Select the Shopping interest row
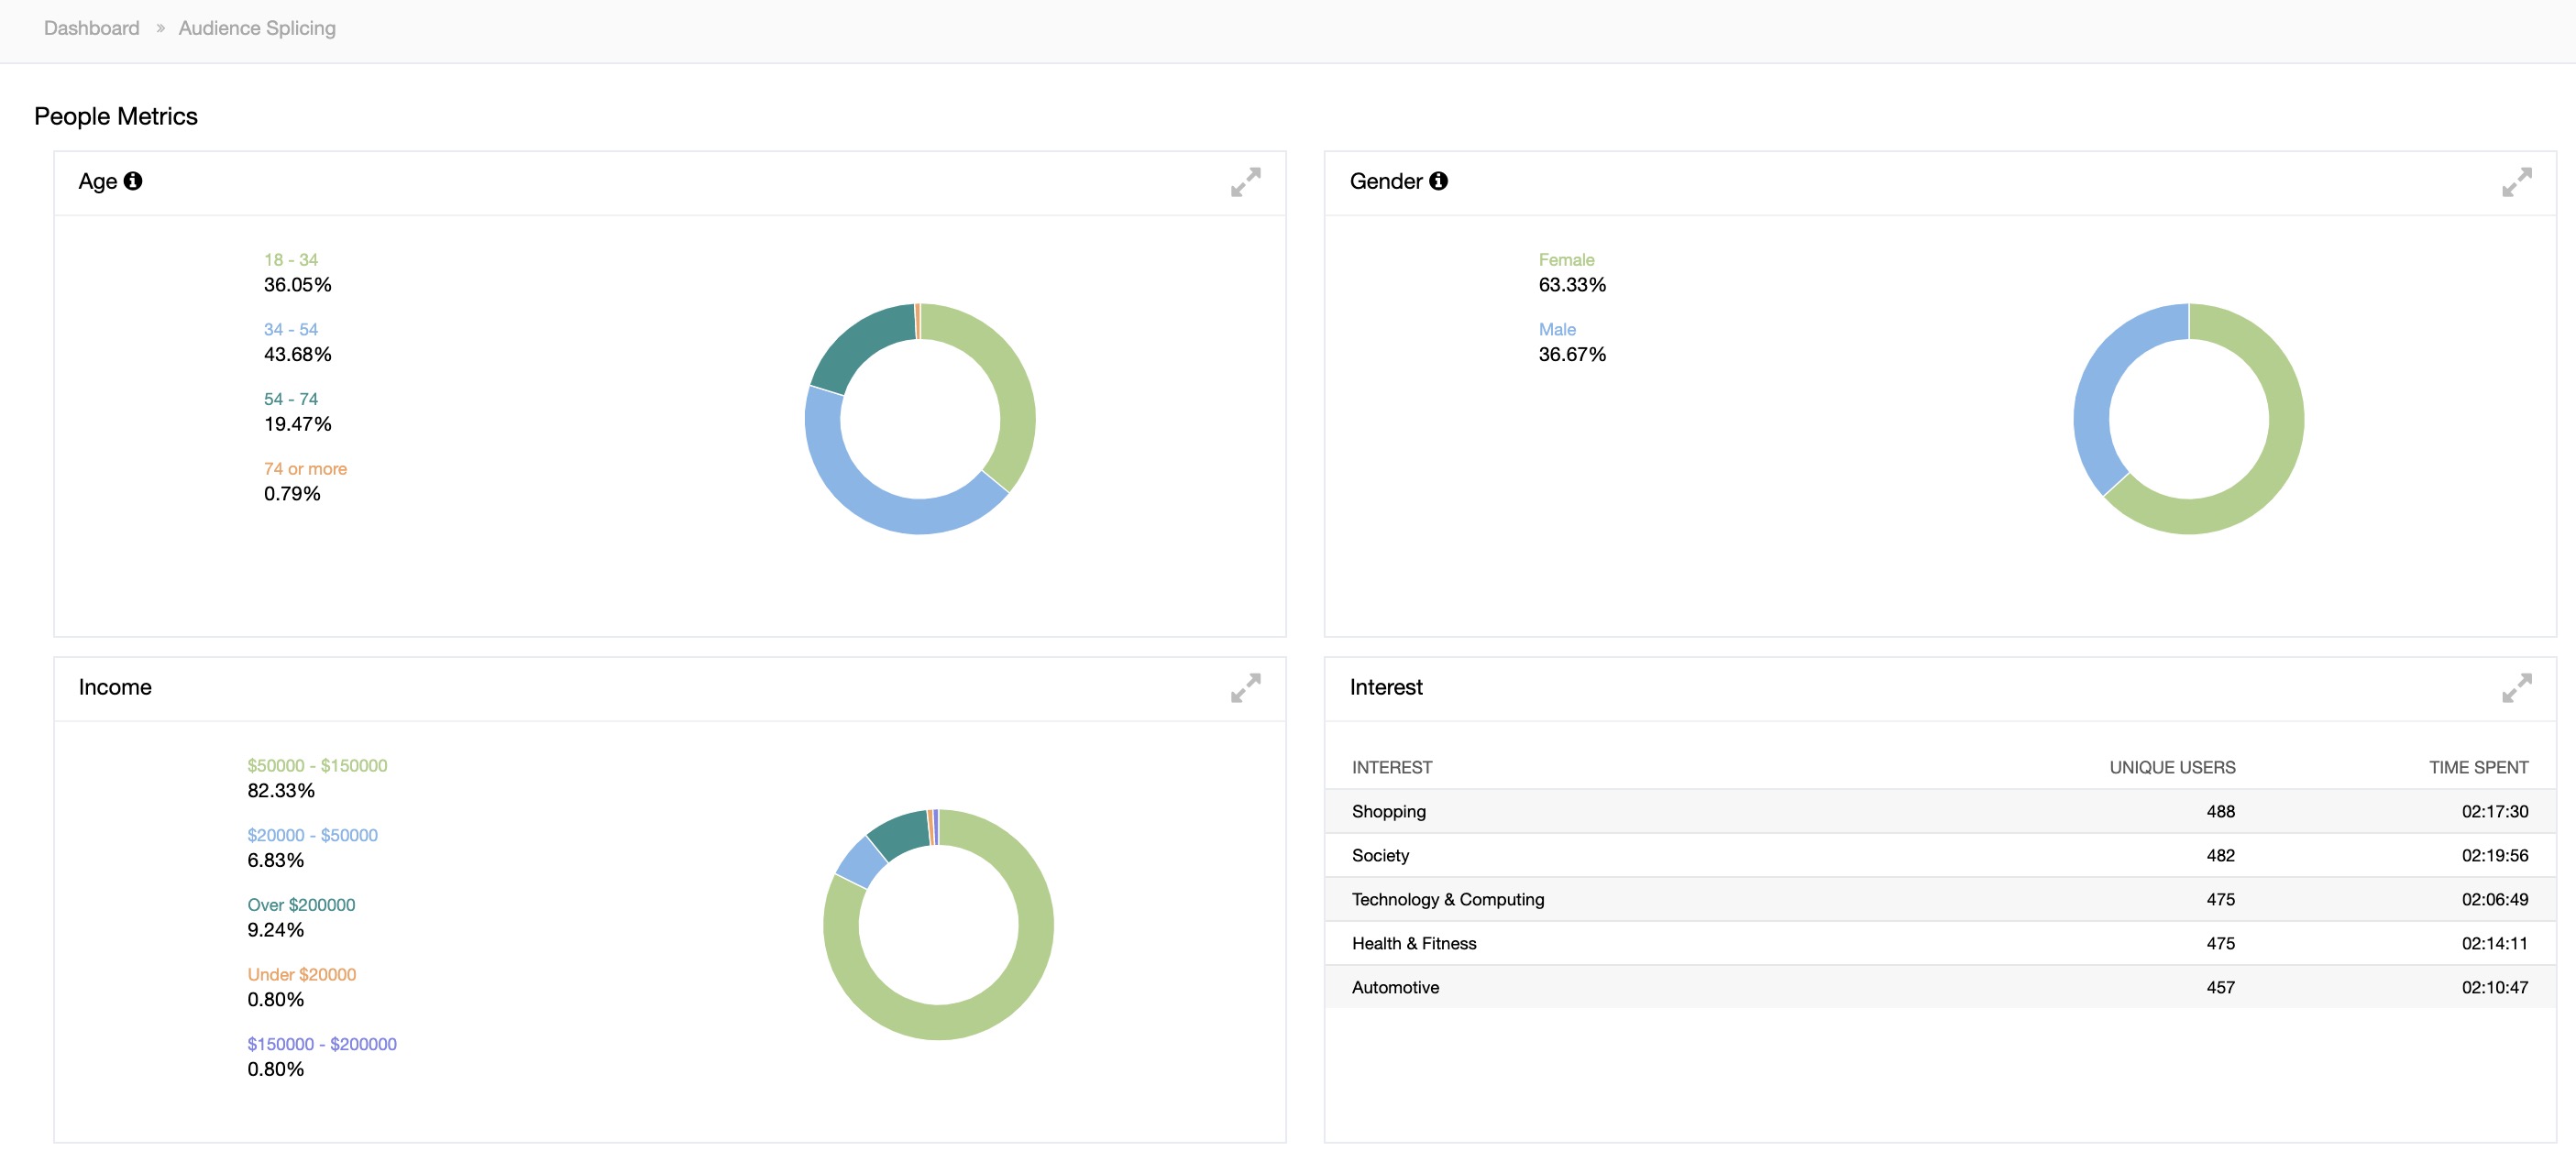This screenshot has width=2576, height=1162. (1388, 812)
